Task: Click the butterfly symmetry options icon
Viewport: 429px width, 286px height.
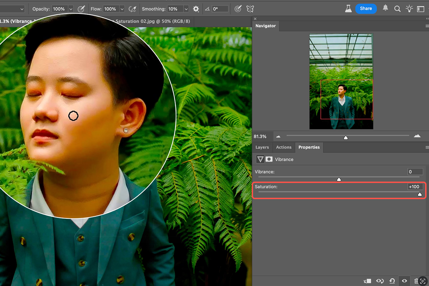Action: tap(250, 9)
